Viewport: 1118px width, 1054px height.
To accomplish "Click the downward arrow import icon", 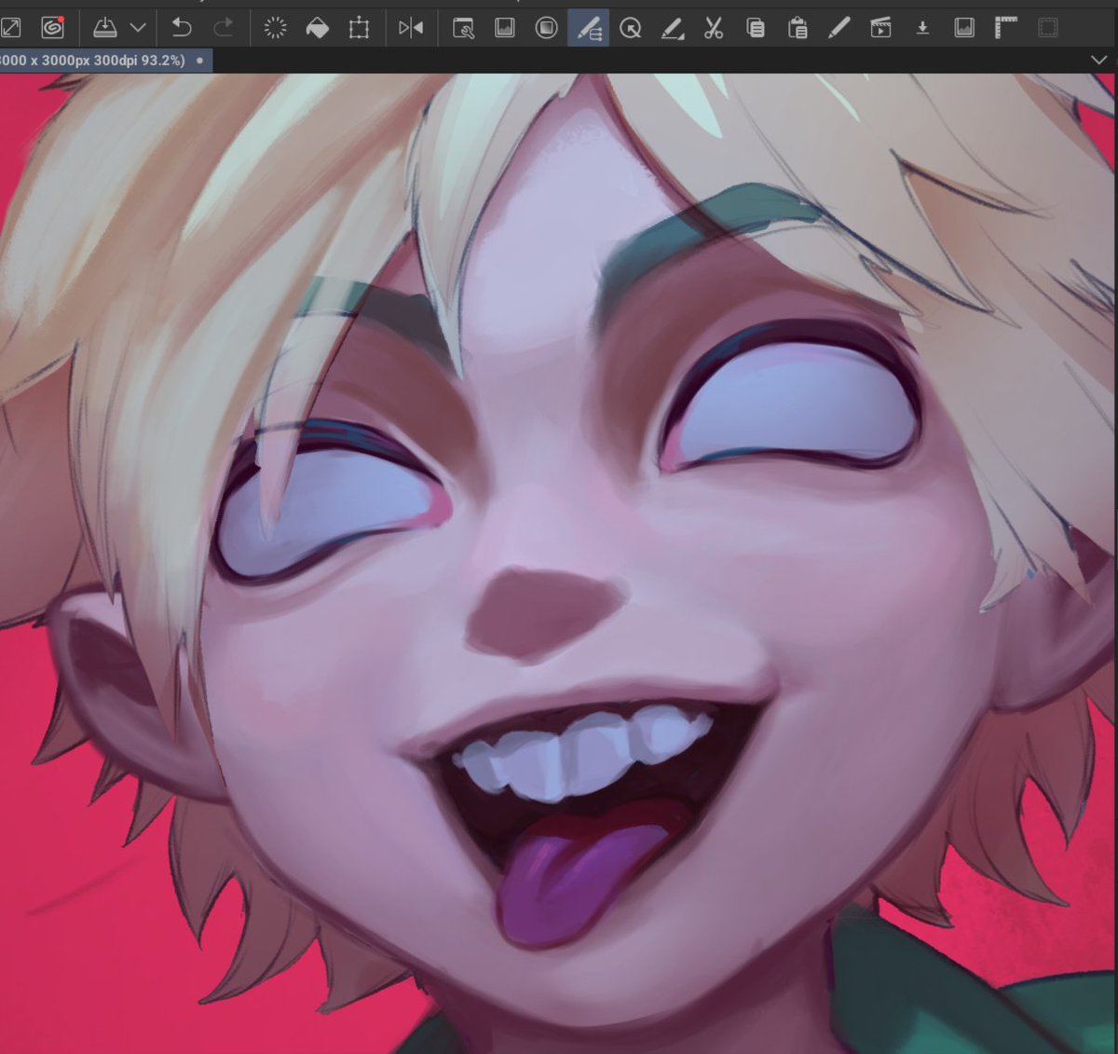I will 922,28.
